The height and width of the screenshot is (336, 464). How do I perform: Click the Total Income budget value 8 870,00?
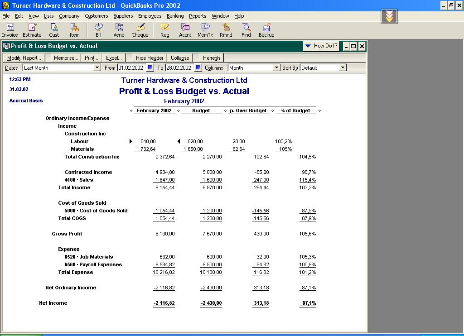212,187
